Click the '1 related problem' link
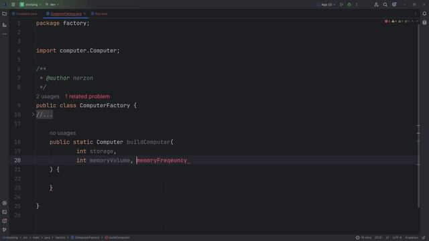This screenshot has width=429, height=241. tap(87, 96)
